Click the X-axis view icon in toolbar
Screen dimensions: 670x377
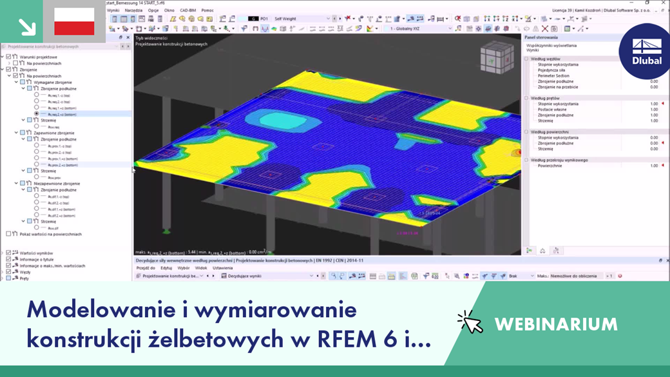tap(487, 19)
